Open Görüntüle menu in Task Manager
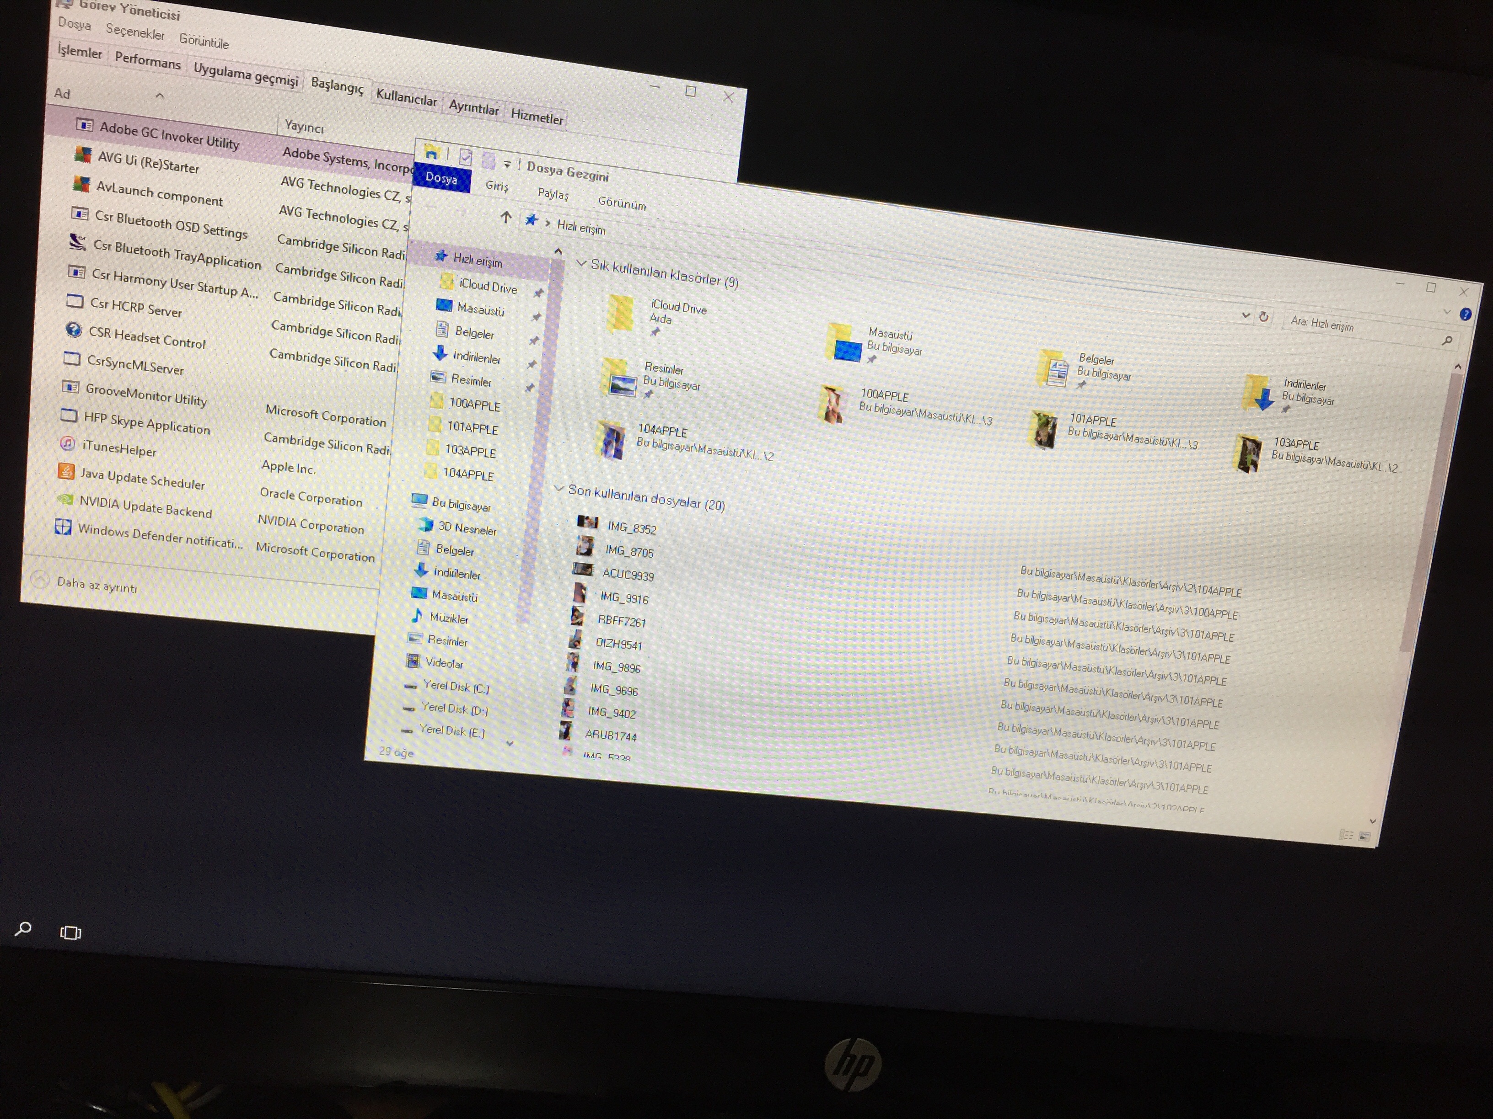Viewport: 1493px width, 1119px height. click(204, 41)
